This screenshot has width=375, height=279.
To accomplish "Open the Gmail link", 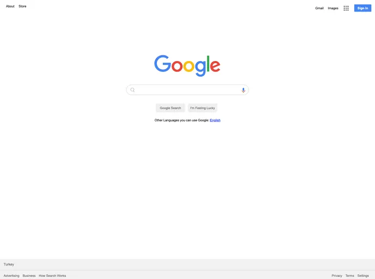I will 319,8.
